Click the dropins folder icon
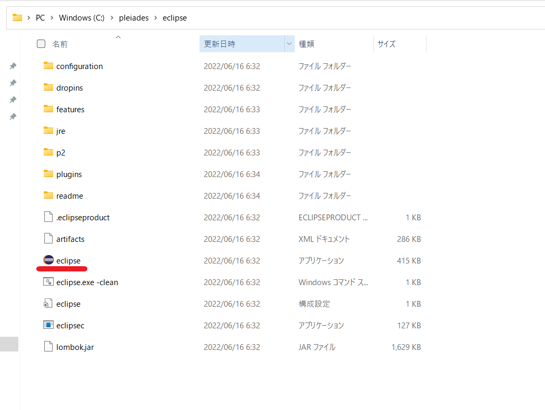Image resolution: width=545 pixels, height=410 pixels. [x=48, y=87]
